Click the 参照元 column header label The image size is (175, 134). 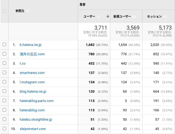click(20, 11)
